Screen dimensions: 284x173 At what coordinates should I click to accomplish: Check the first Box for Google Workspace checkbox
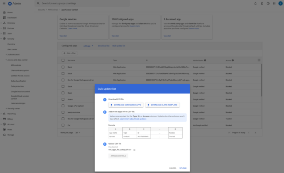click(x=63, y=80)
